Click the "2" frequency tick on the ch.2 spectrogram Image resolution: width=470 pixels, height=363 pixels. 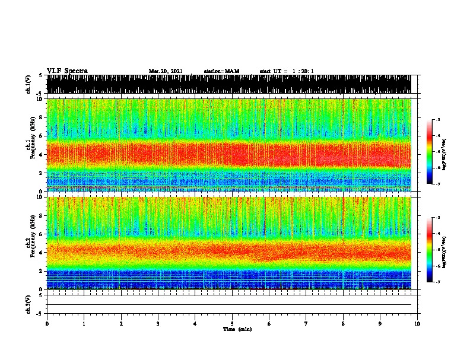pyautogui.click(x=42, y=271)
